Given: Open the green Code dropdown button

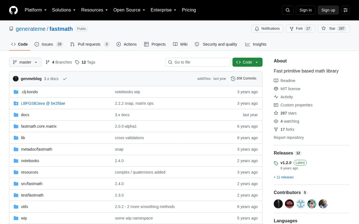Looking at the screenshot, I should (247, 62).
